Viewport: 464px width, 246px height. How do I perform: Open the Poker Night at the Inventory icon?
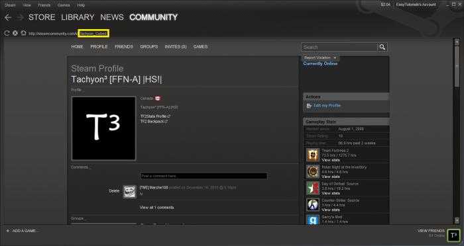[313, 171]
